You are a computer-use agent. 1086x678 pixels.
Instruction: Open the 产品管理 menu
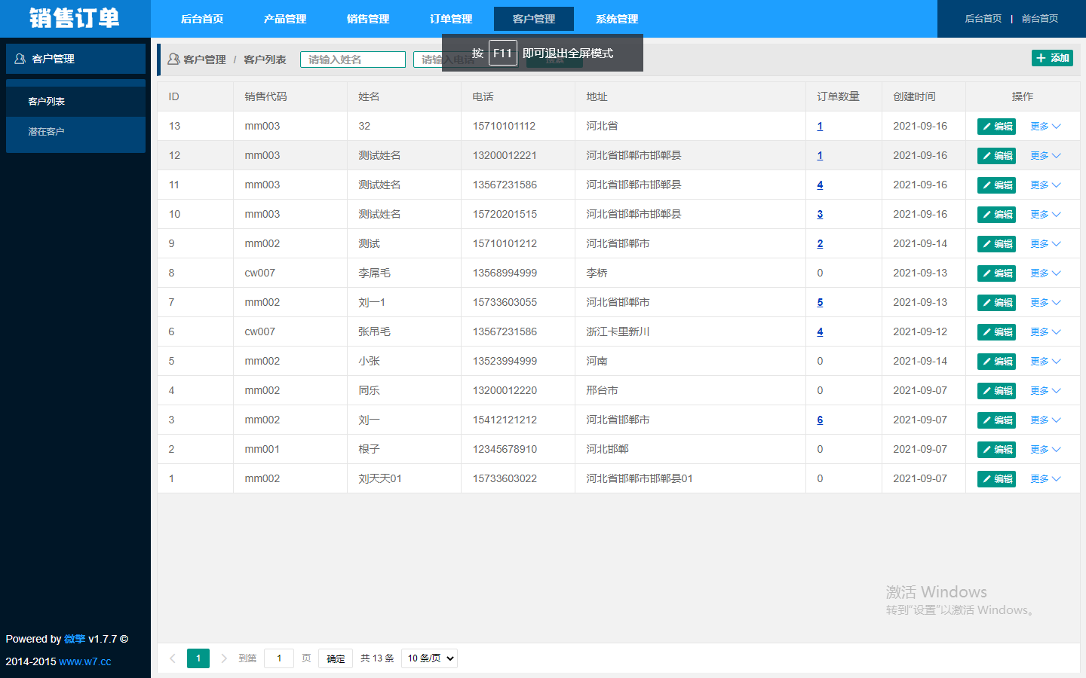[284, 19]
